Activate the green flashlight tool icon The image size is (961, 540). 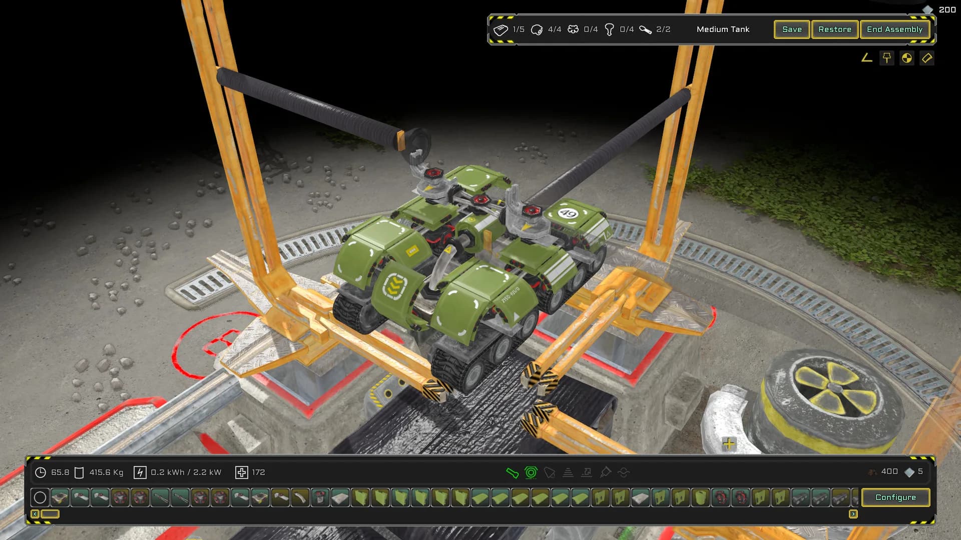coord(512,472)
